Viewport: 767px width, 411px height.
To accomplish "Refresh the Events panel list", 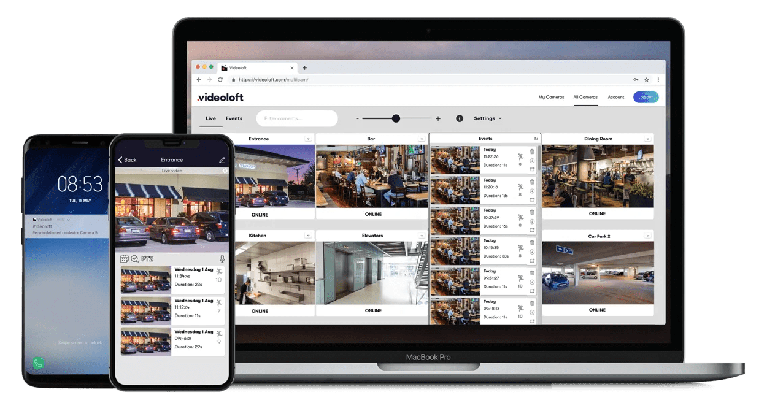I will pos(535,139).
